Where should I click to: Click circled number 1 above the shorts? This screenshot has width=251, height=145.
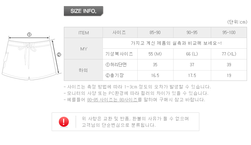point(29,35)
